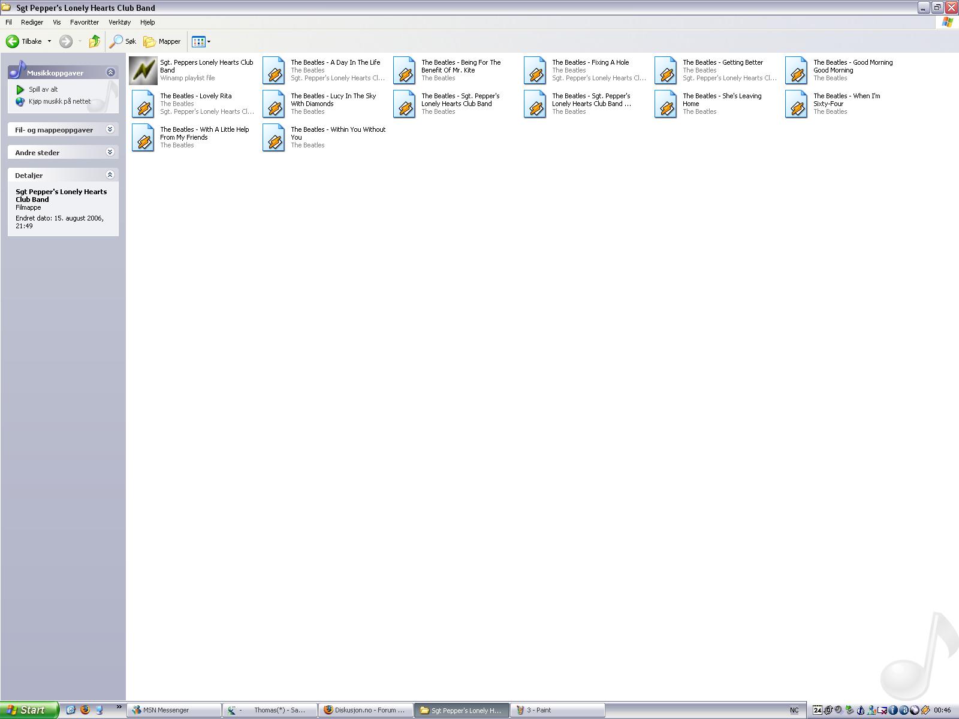Open the Hjelp menu
The height and width of the screenshot is (719, 959).
click(147, 22)
